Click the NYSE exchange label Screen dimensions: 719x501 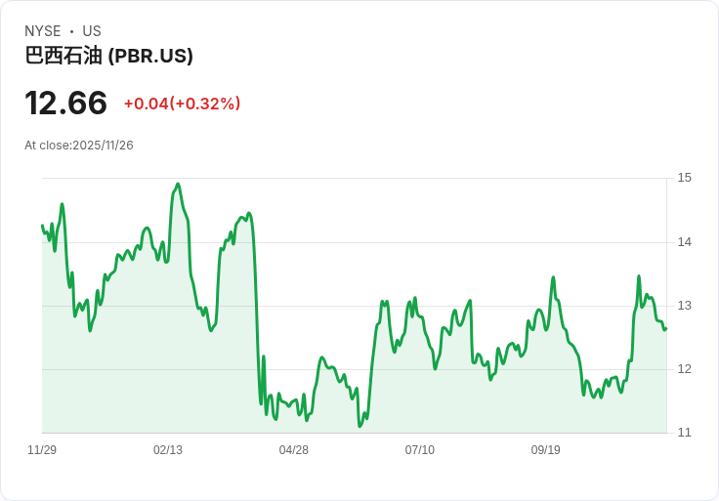42,31
